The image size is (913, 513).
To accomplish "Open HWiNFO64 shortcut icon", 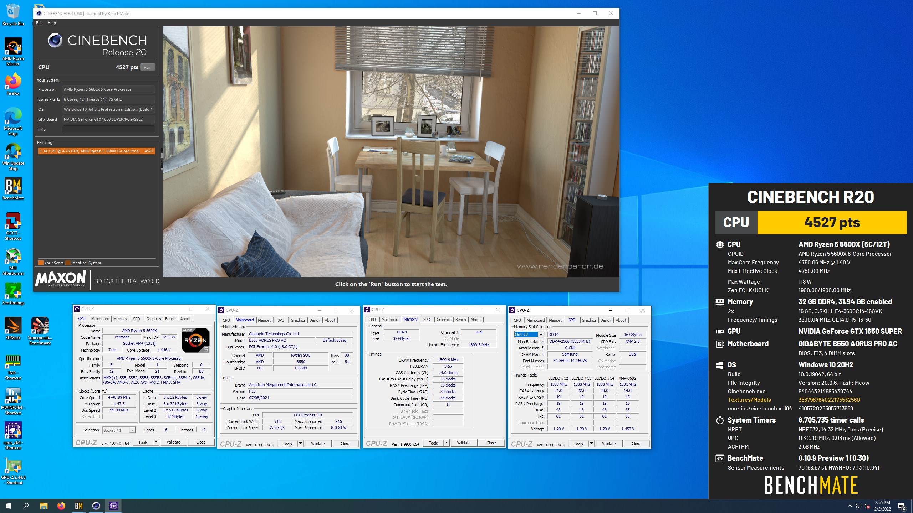I will [13, 401].
